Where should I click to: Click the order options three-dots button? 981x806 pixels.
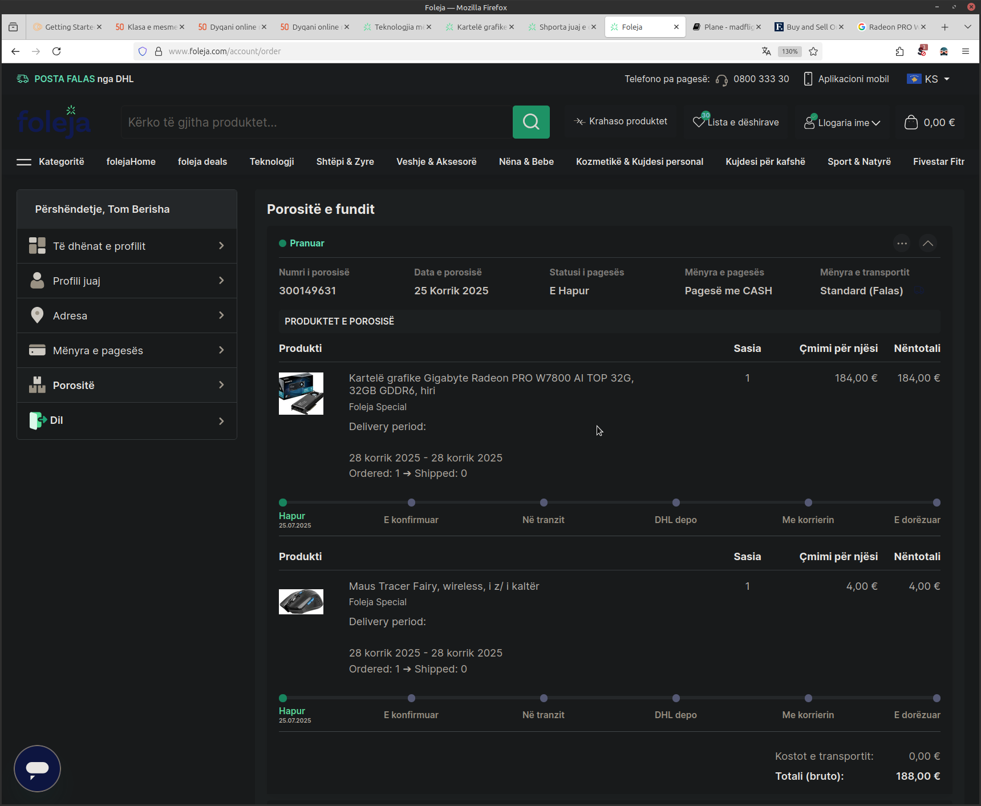902,244
